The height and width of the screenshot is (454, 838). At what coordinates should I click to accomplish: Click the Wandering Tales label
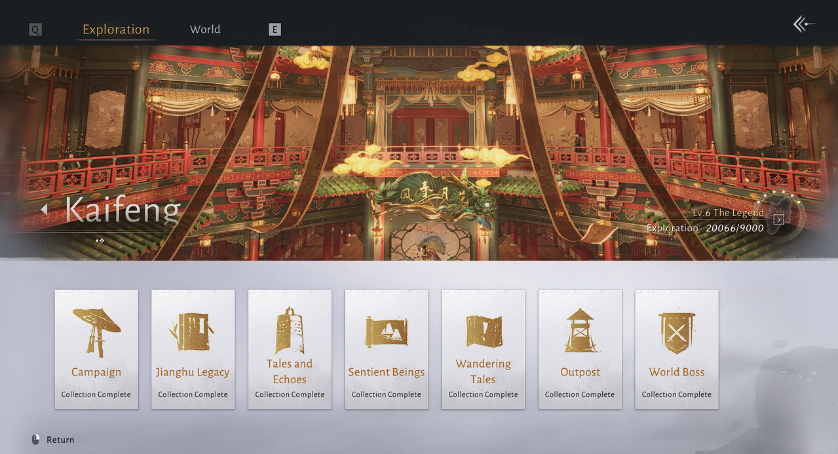coord(484,371)
